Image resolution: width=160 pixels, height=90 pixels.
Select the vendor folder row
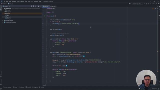click(x=22, y=13)
